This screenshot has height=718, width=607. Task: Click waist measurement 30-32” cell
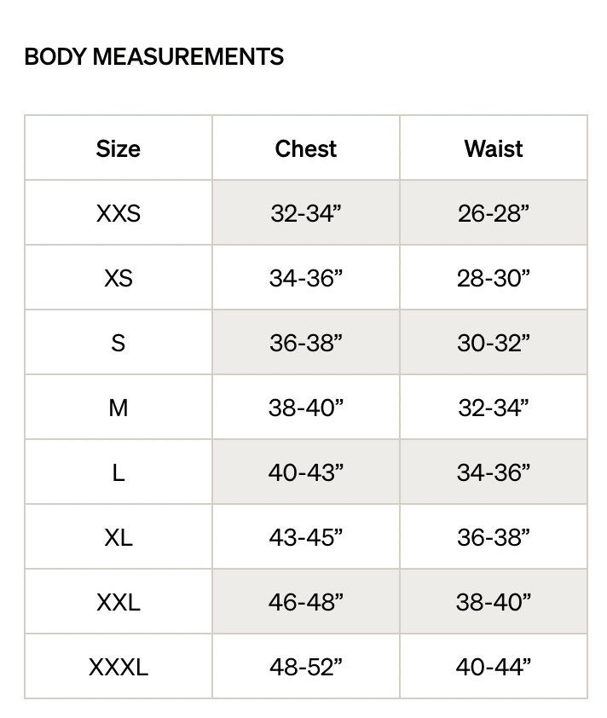click(494, 343)
